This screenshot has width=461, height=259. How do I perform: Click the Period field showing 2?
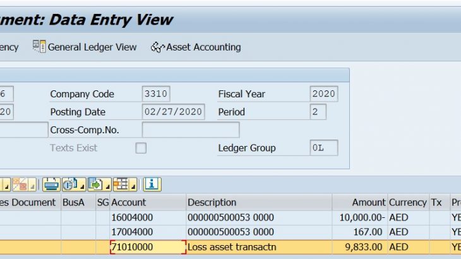pos(318,112)
